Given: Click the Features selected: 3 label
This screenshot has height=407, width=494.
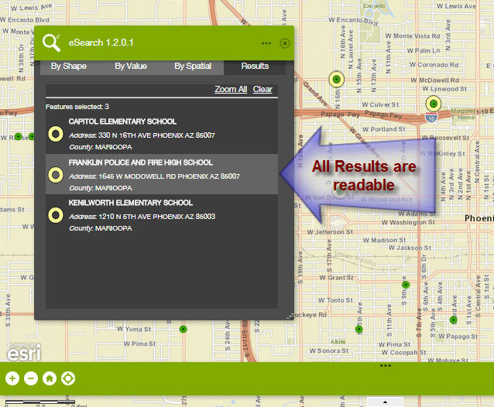Looking at the screenshot, I should click(x=77, y=107).
